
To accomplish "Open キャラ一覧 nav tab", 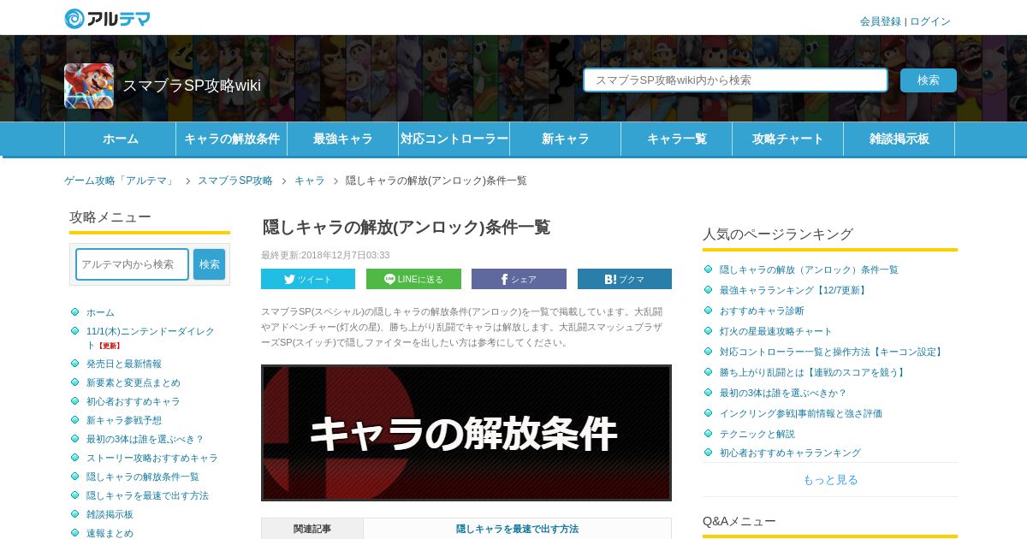I will click(677, 139).
